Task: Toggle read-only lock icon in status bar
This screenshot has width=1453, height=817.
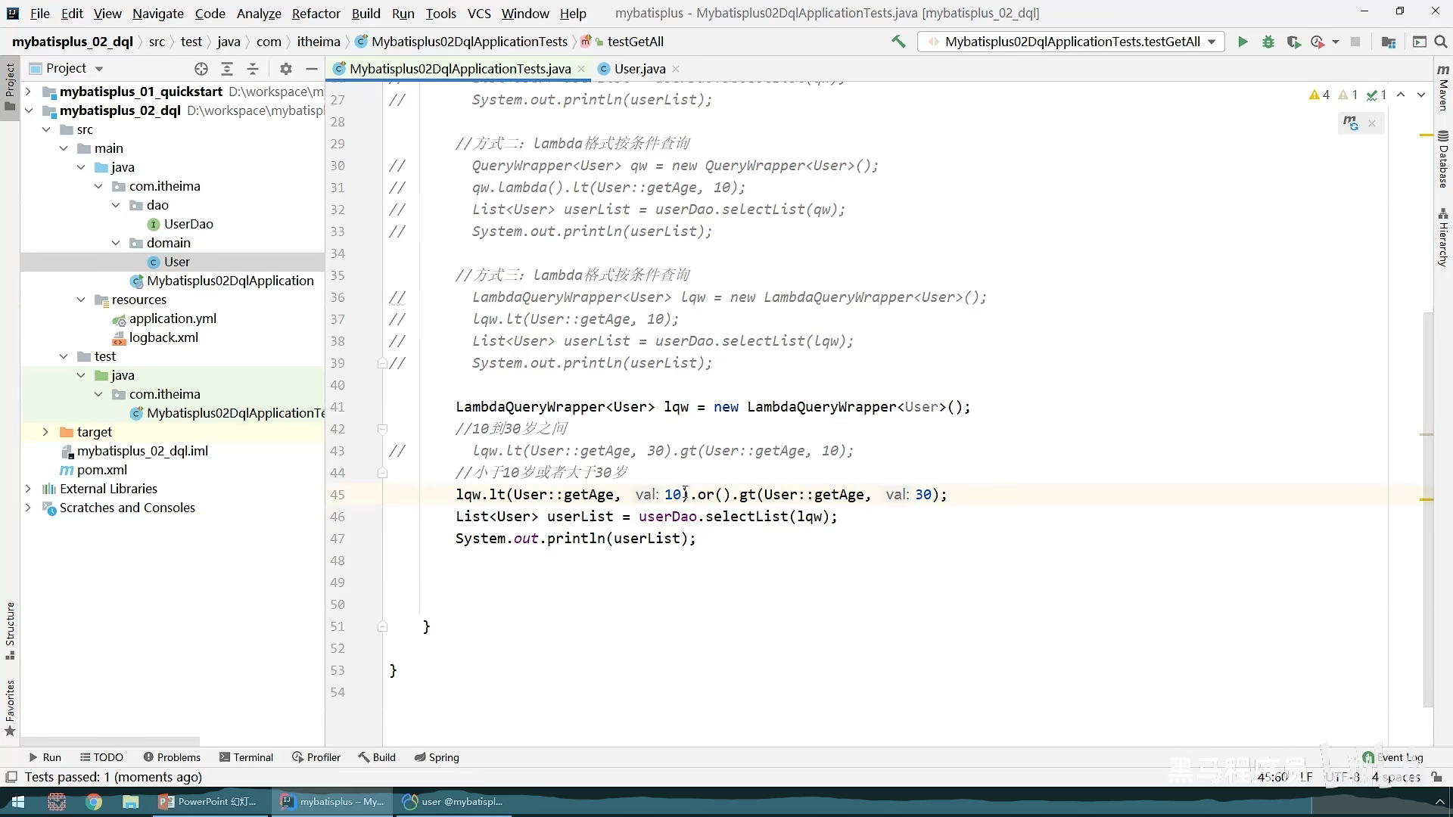Action: click(1437, 777)
